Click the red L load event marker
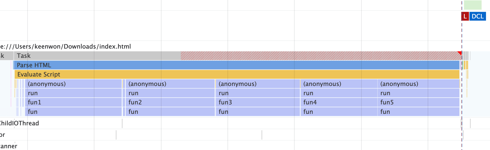Viewport: 490px width, 150px height. click(465, 16)
